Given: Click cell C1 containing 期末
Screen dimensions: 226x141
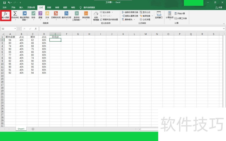Looking at the screenshot, I should point(33,37).
